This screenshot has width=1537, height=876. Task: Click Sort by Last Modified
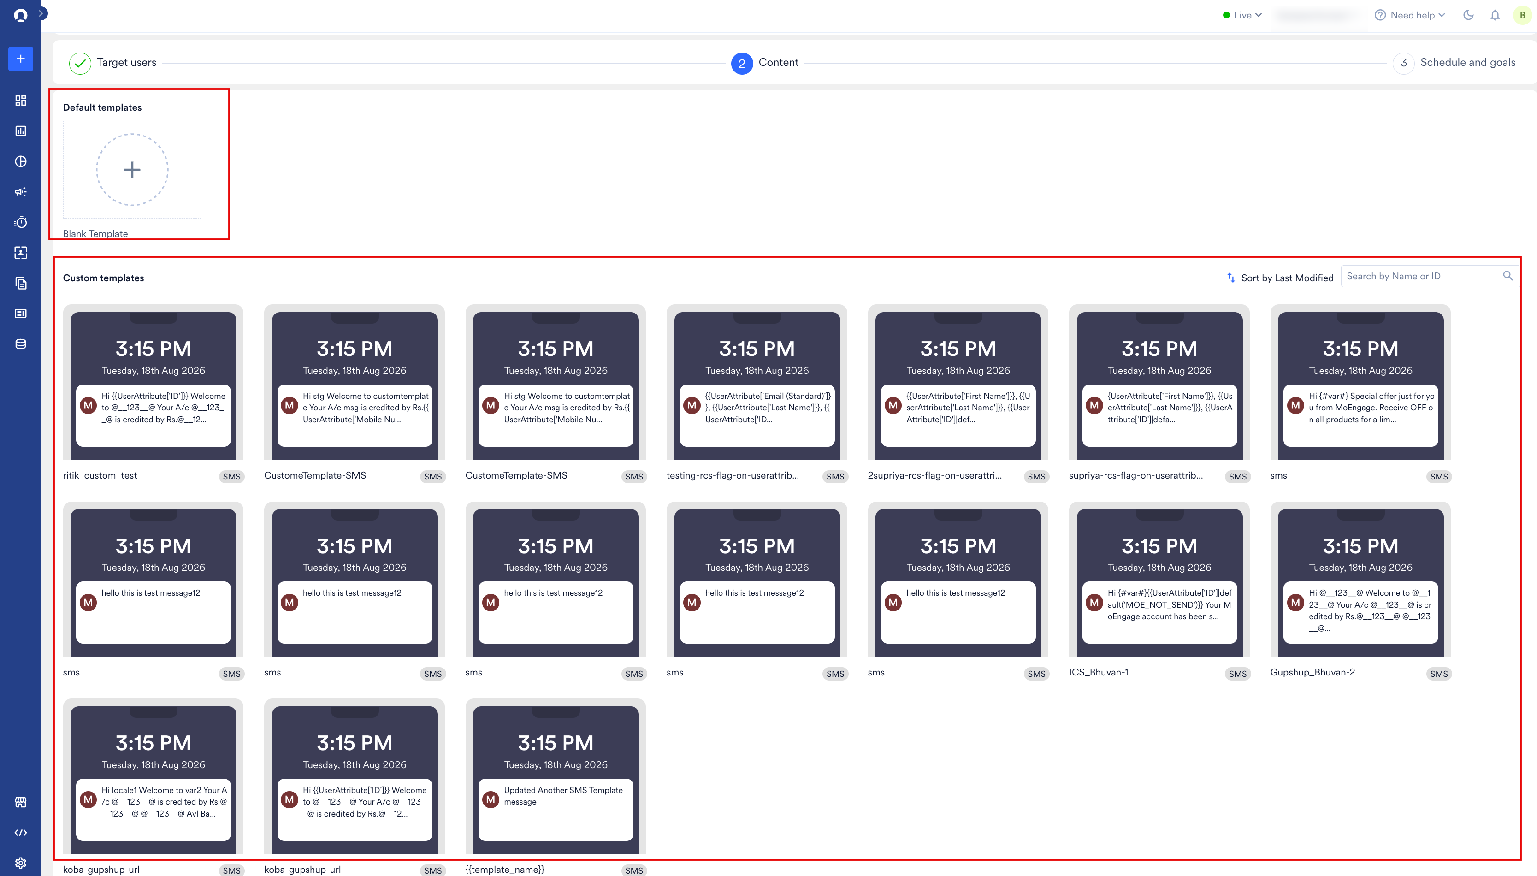(x=1287, y=278)
